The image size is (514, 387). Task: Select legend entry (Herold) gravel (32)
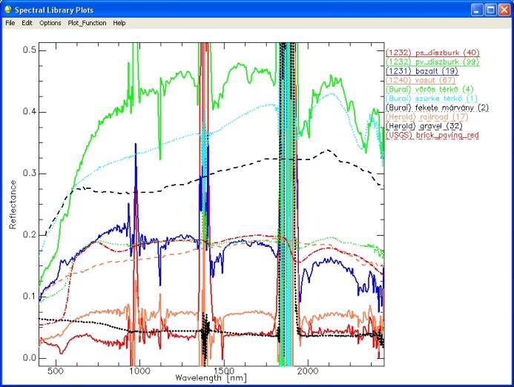(424, 126)
